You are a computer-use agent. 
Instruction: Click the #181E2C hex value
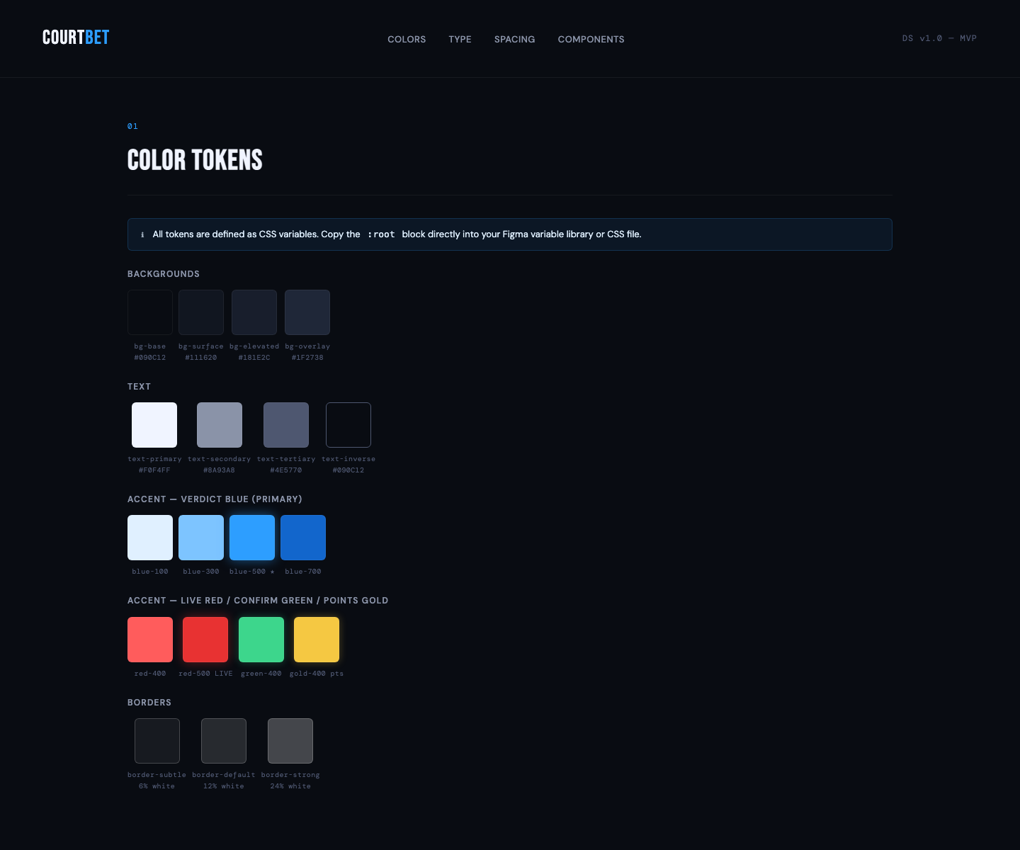pos(254,358)
